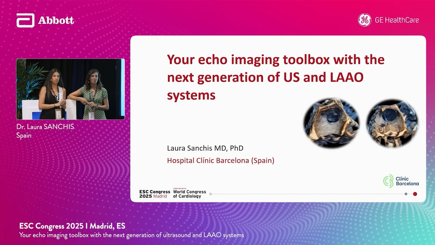Click the red dot on progress line
The width and height of the screenshot is (435, 245).
coord(415,194)
